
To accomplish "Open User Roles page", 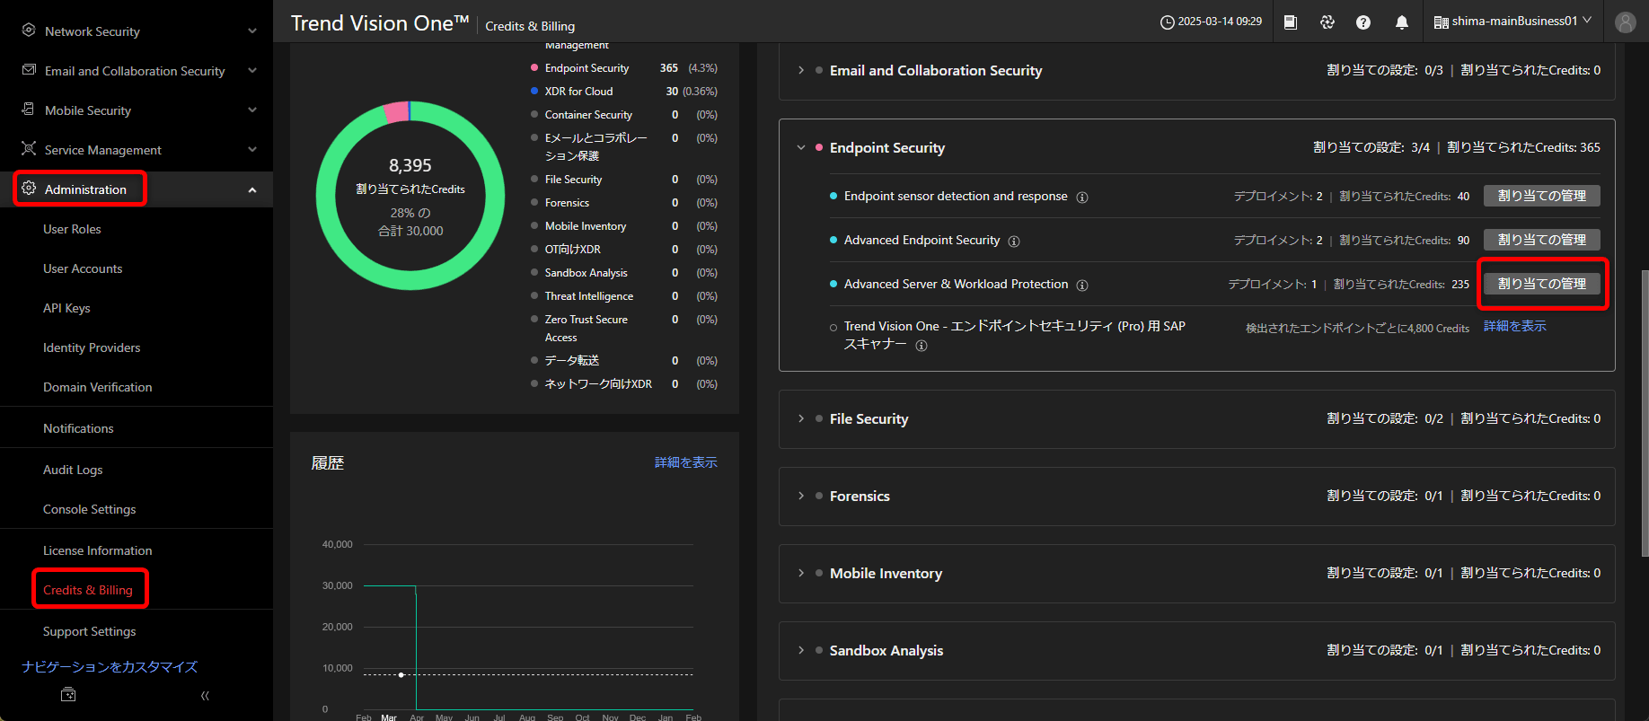I will point(72,229).
